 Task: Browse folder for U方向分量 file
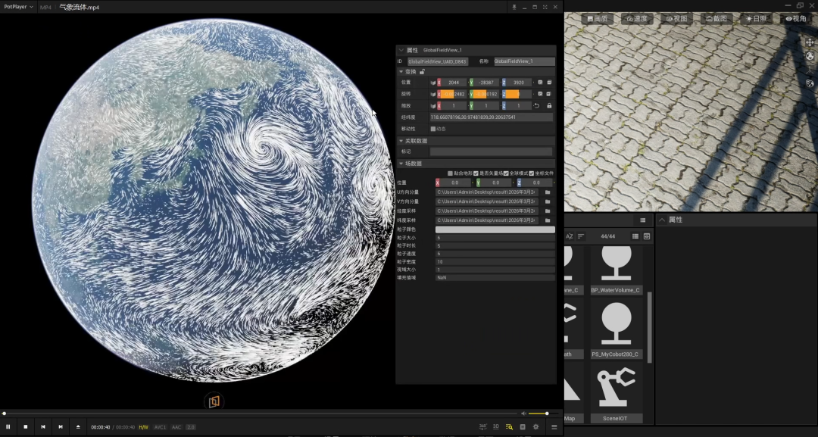click(548, 192)
